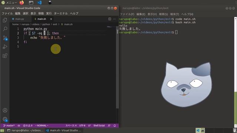The height and width of the screenshot is (133, 237).
Task: Open the Search view in activity bar
Action: point(5,29)
